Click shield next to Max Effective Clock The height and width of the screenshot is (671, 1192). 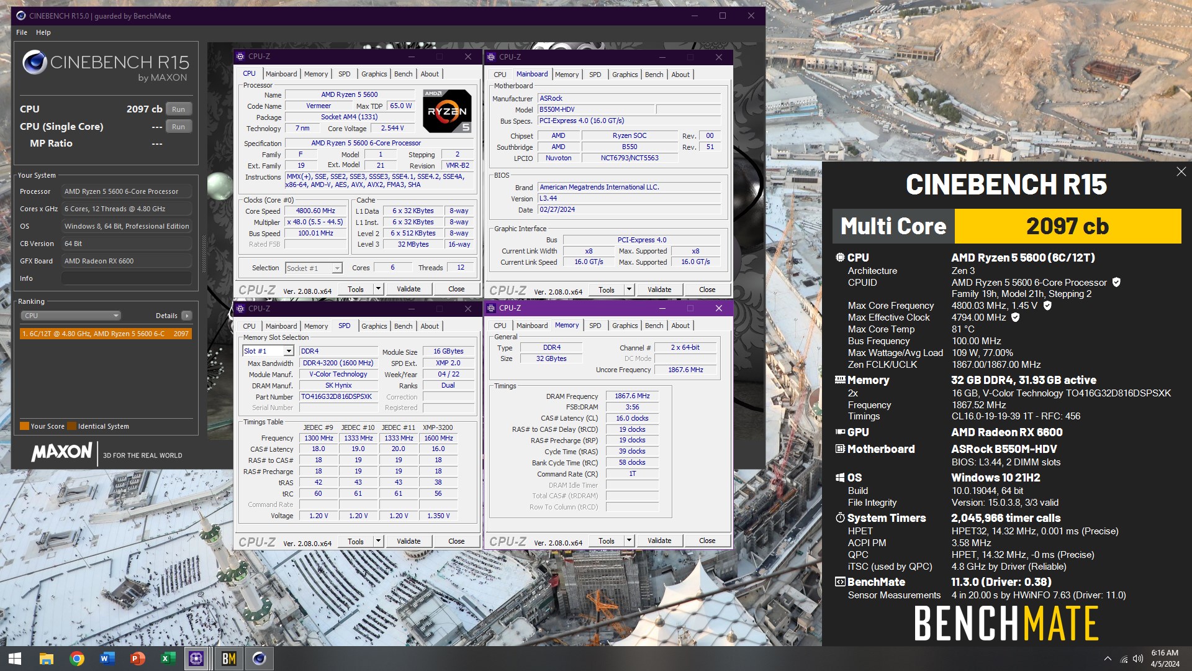tap(1016, 317)
